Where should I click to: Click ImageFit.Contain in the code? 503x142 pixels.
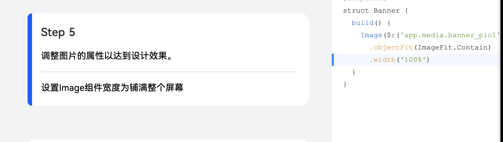point(453,48)
